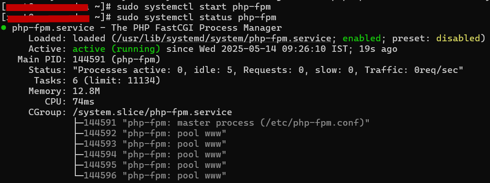The height and width of the screenshot is (183, 490).
Task: Click the Memory value 12.8M
Action: [x=86, y=91]
